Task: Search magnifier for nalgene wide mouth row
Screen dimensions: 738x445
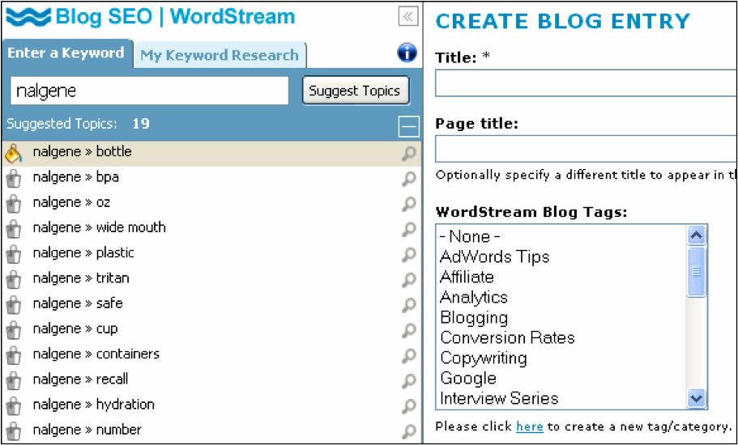Action: pyautogui.click(x=408, y=230)
